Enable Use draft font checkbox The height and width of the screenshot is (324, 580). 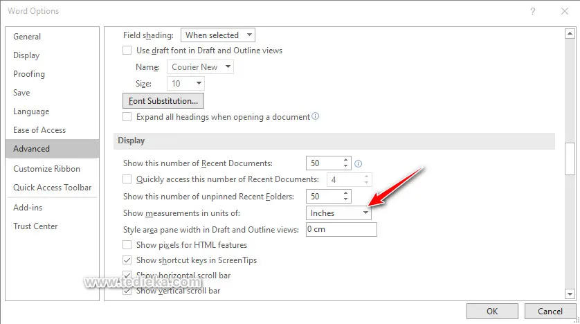tap(127, 51)
